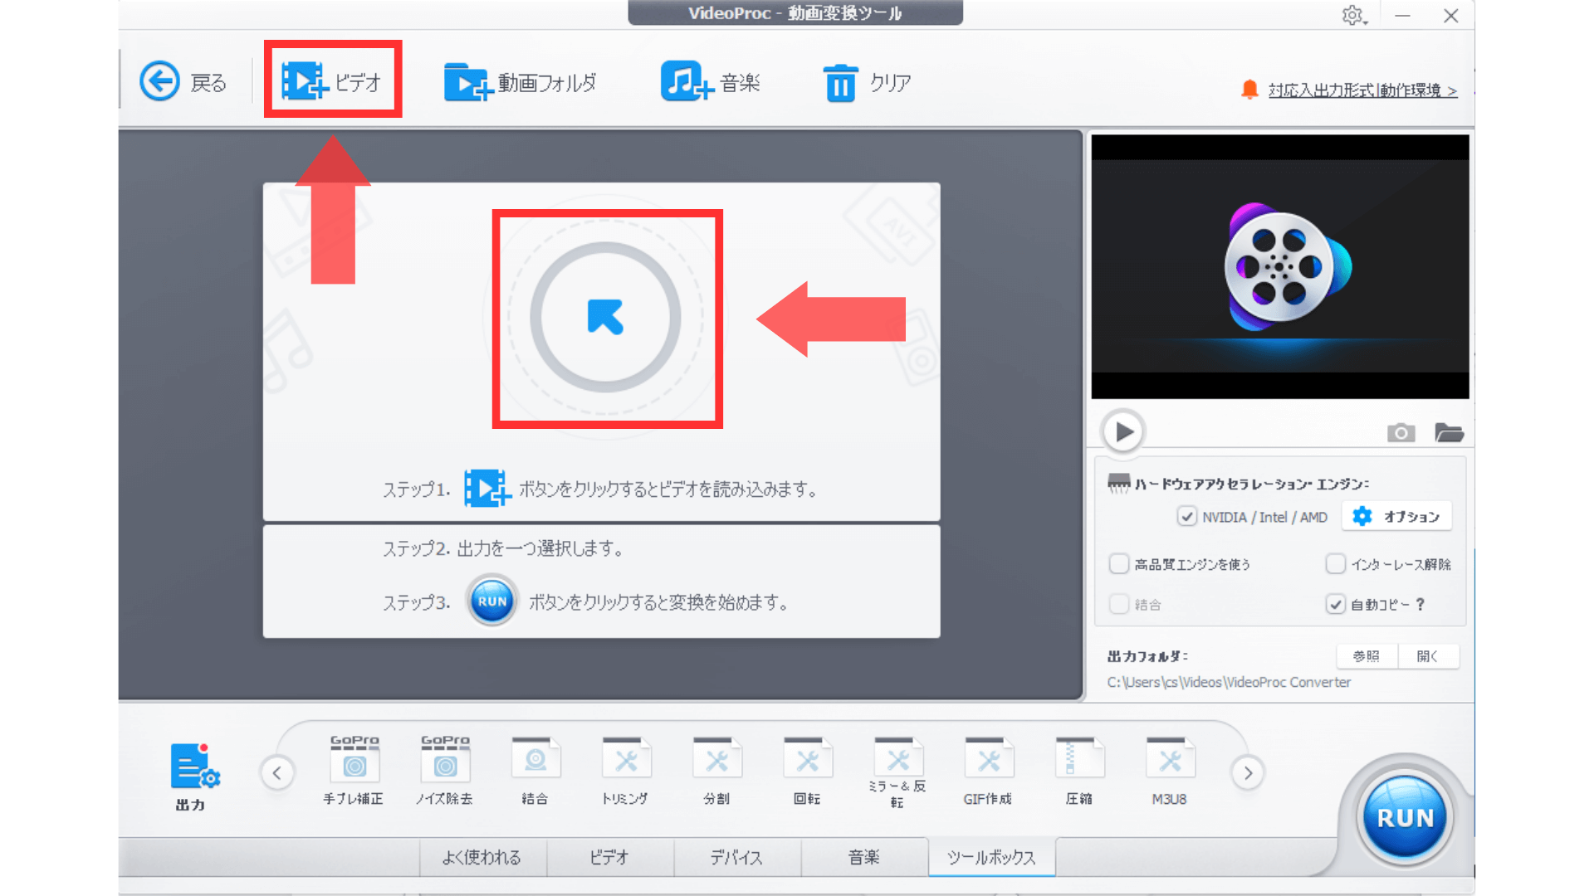Click the small RUN icon in ステップ3

[491, 601]
